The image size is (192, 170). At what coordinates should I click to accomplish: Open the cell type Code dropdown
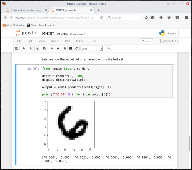[x=92, y=49]
